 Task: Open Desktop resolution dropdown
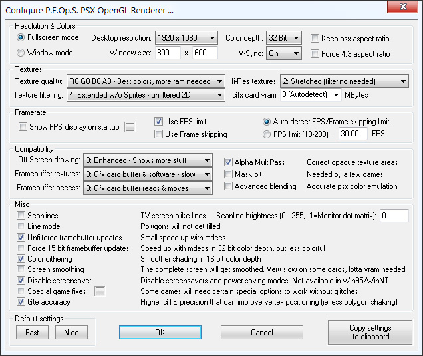tap(186, 38)
